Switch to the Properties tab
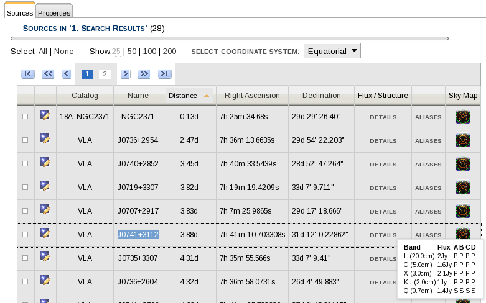The image size is (486, 303). coord(54,12)
